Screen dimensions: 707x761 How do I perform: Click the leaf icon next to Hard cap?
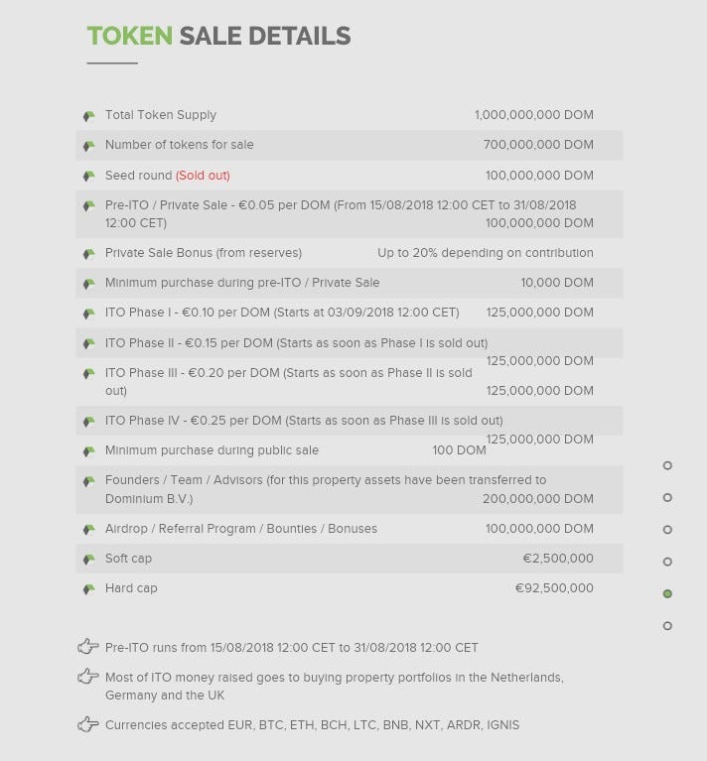88,589
